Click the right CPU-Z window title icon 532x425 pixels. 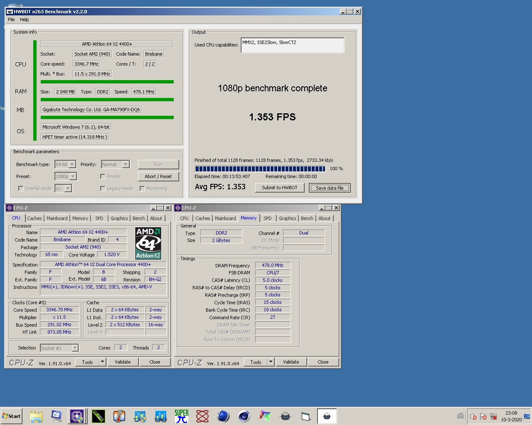click(178, 208)
